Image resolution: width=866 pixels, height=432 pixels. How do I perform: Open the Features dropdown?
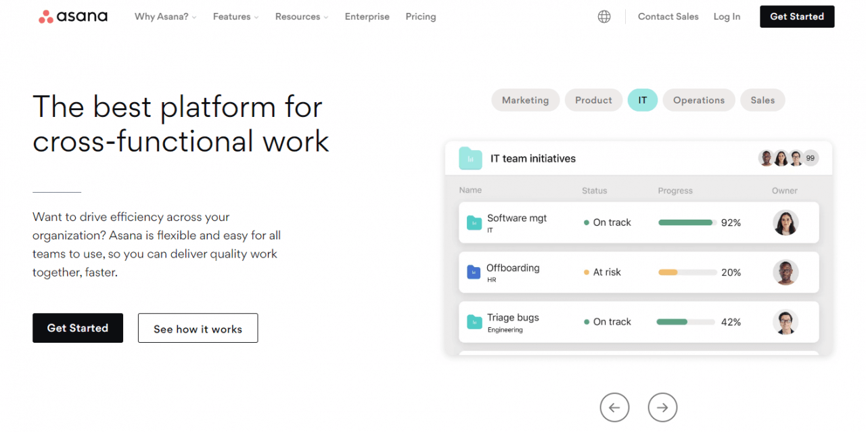(x=235, y=16)
